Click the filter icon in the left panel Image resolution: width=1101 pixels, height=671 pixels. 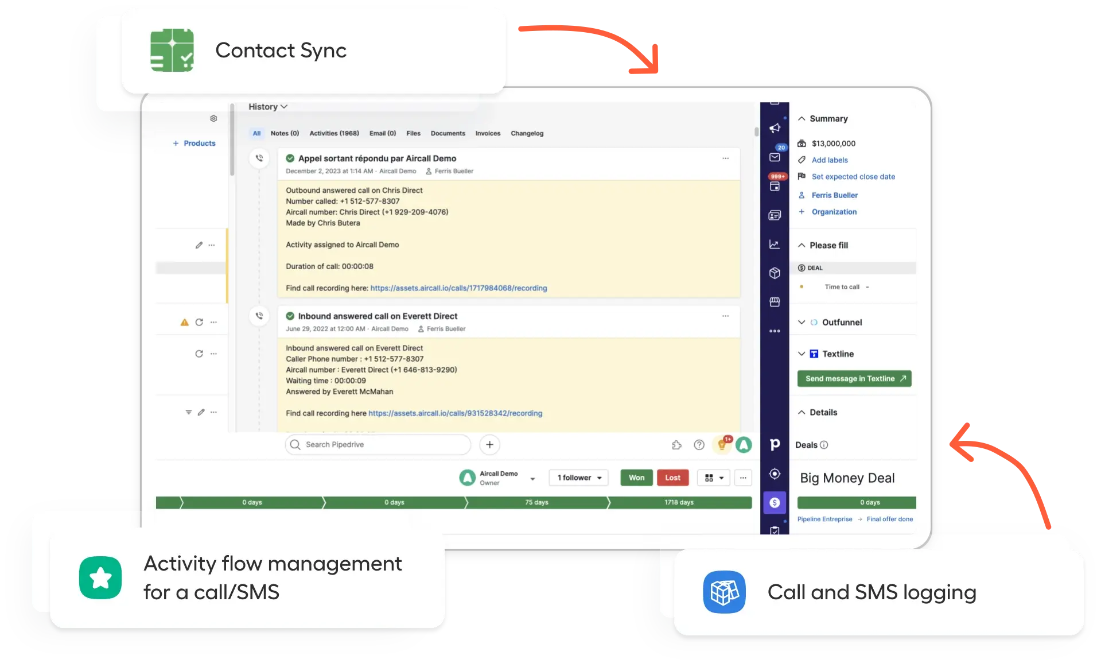point(188,412)
